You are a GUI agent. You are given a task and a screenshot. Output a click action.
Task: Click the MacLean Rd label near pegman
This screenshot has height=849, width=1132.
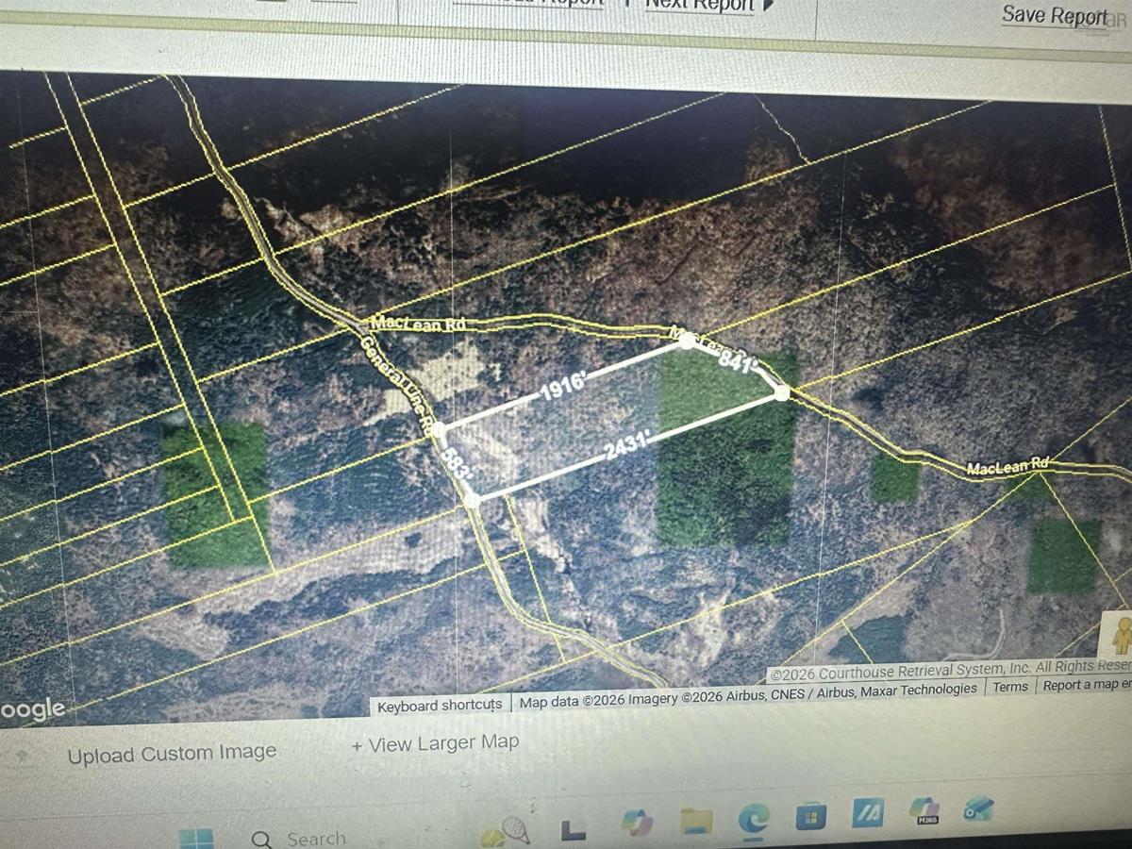(1008, 466)
